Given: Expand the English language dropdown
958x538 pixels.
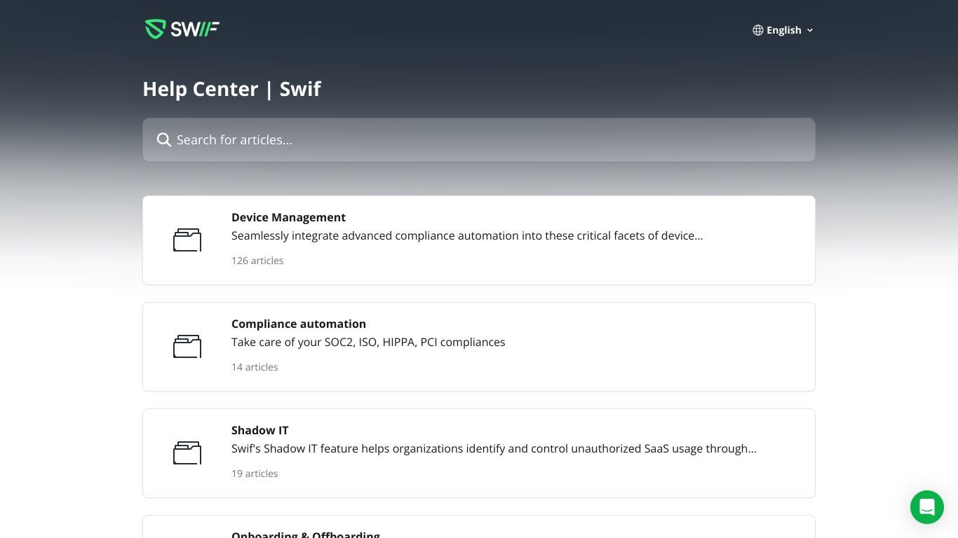Looking at the screenshot, I should point(783,30).
